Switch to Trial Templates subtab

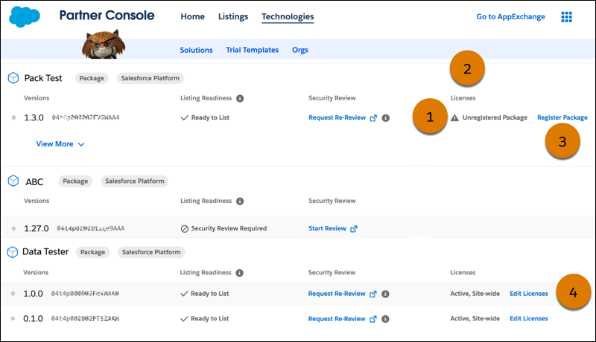[x=252, y=50]
